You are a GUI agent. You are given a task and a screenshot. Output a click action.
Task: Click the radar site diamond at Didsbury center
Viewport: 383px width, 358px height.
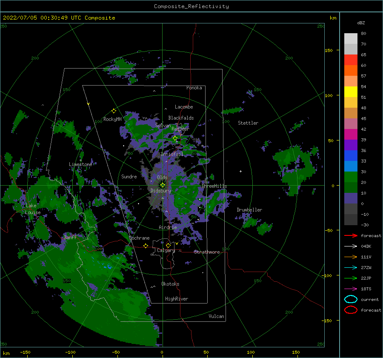click(163, 185)
